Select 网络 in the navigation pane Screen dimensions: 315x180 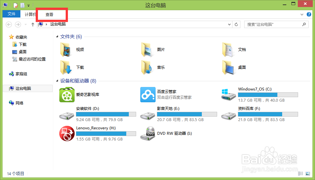coord(19,103)
